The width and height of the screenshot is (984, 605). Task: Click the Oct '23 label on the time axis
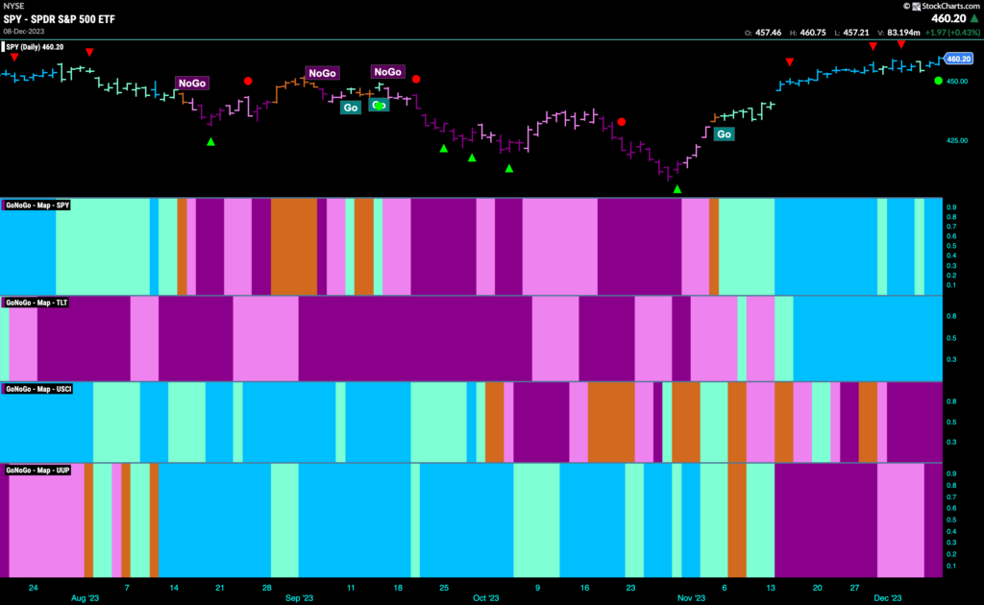(485, 598)
